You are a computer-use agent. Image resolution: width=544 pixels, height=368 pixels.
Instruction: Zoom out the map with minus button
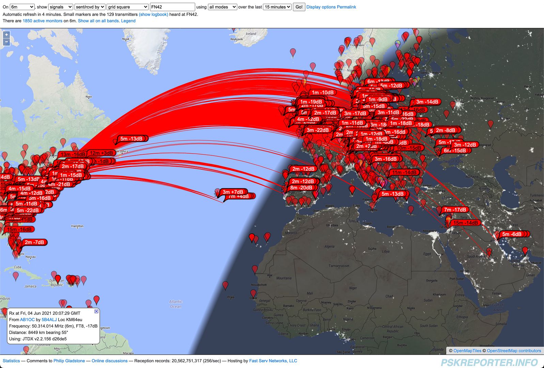(6, 42)
